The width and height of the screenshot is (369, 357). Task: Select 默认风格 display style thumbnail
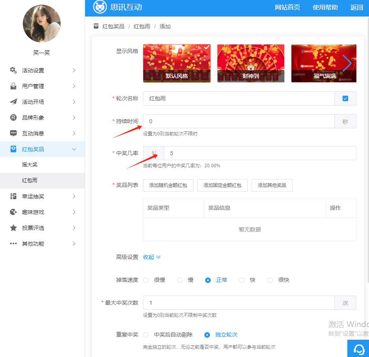click(x=177, y=63)
